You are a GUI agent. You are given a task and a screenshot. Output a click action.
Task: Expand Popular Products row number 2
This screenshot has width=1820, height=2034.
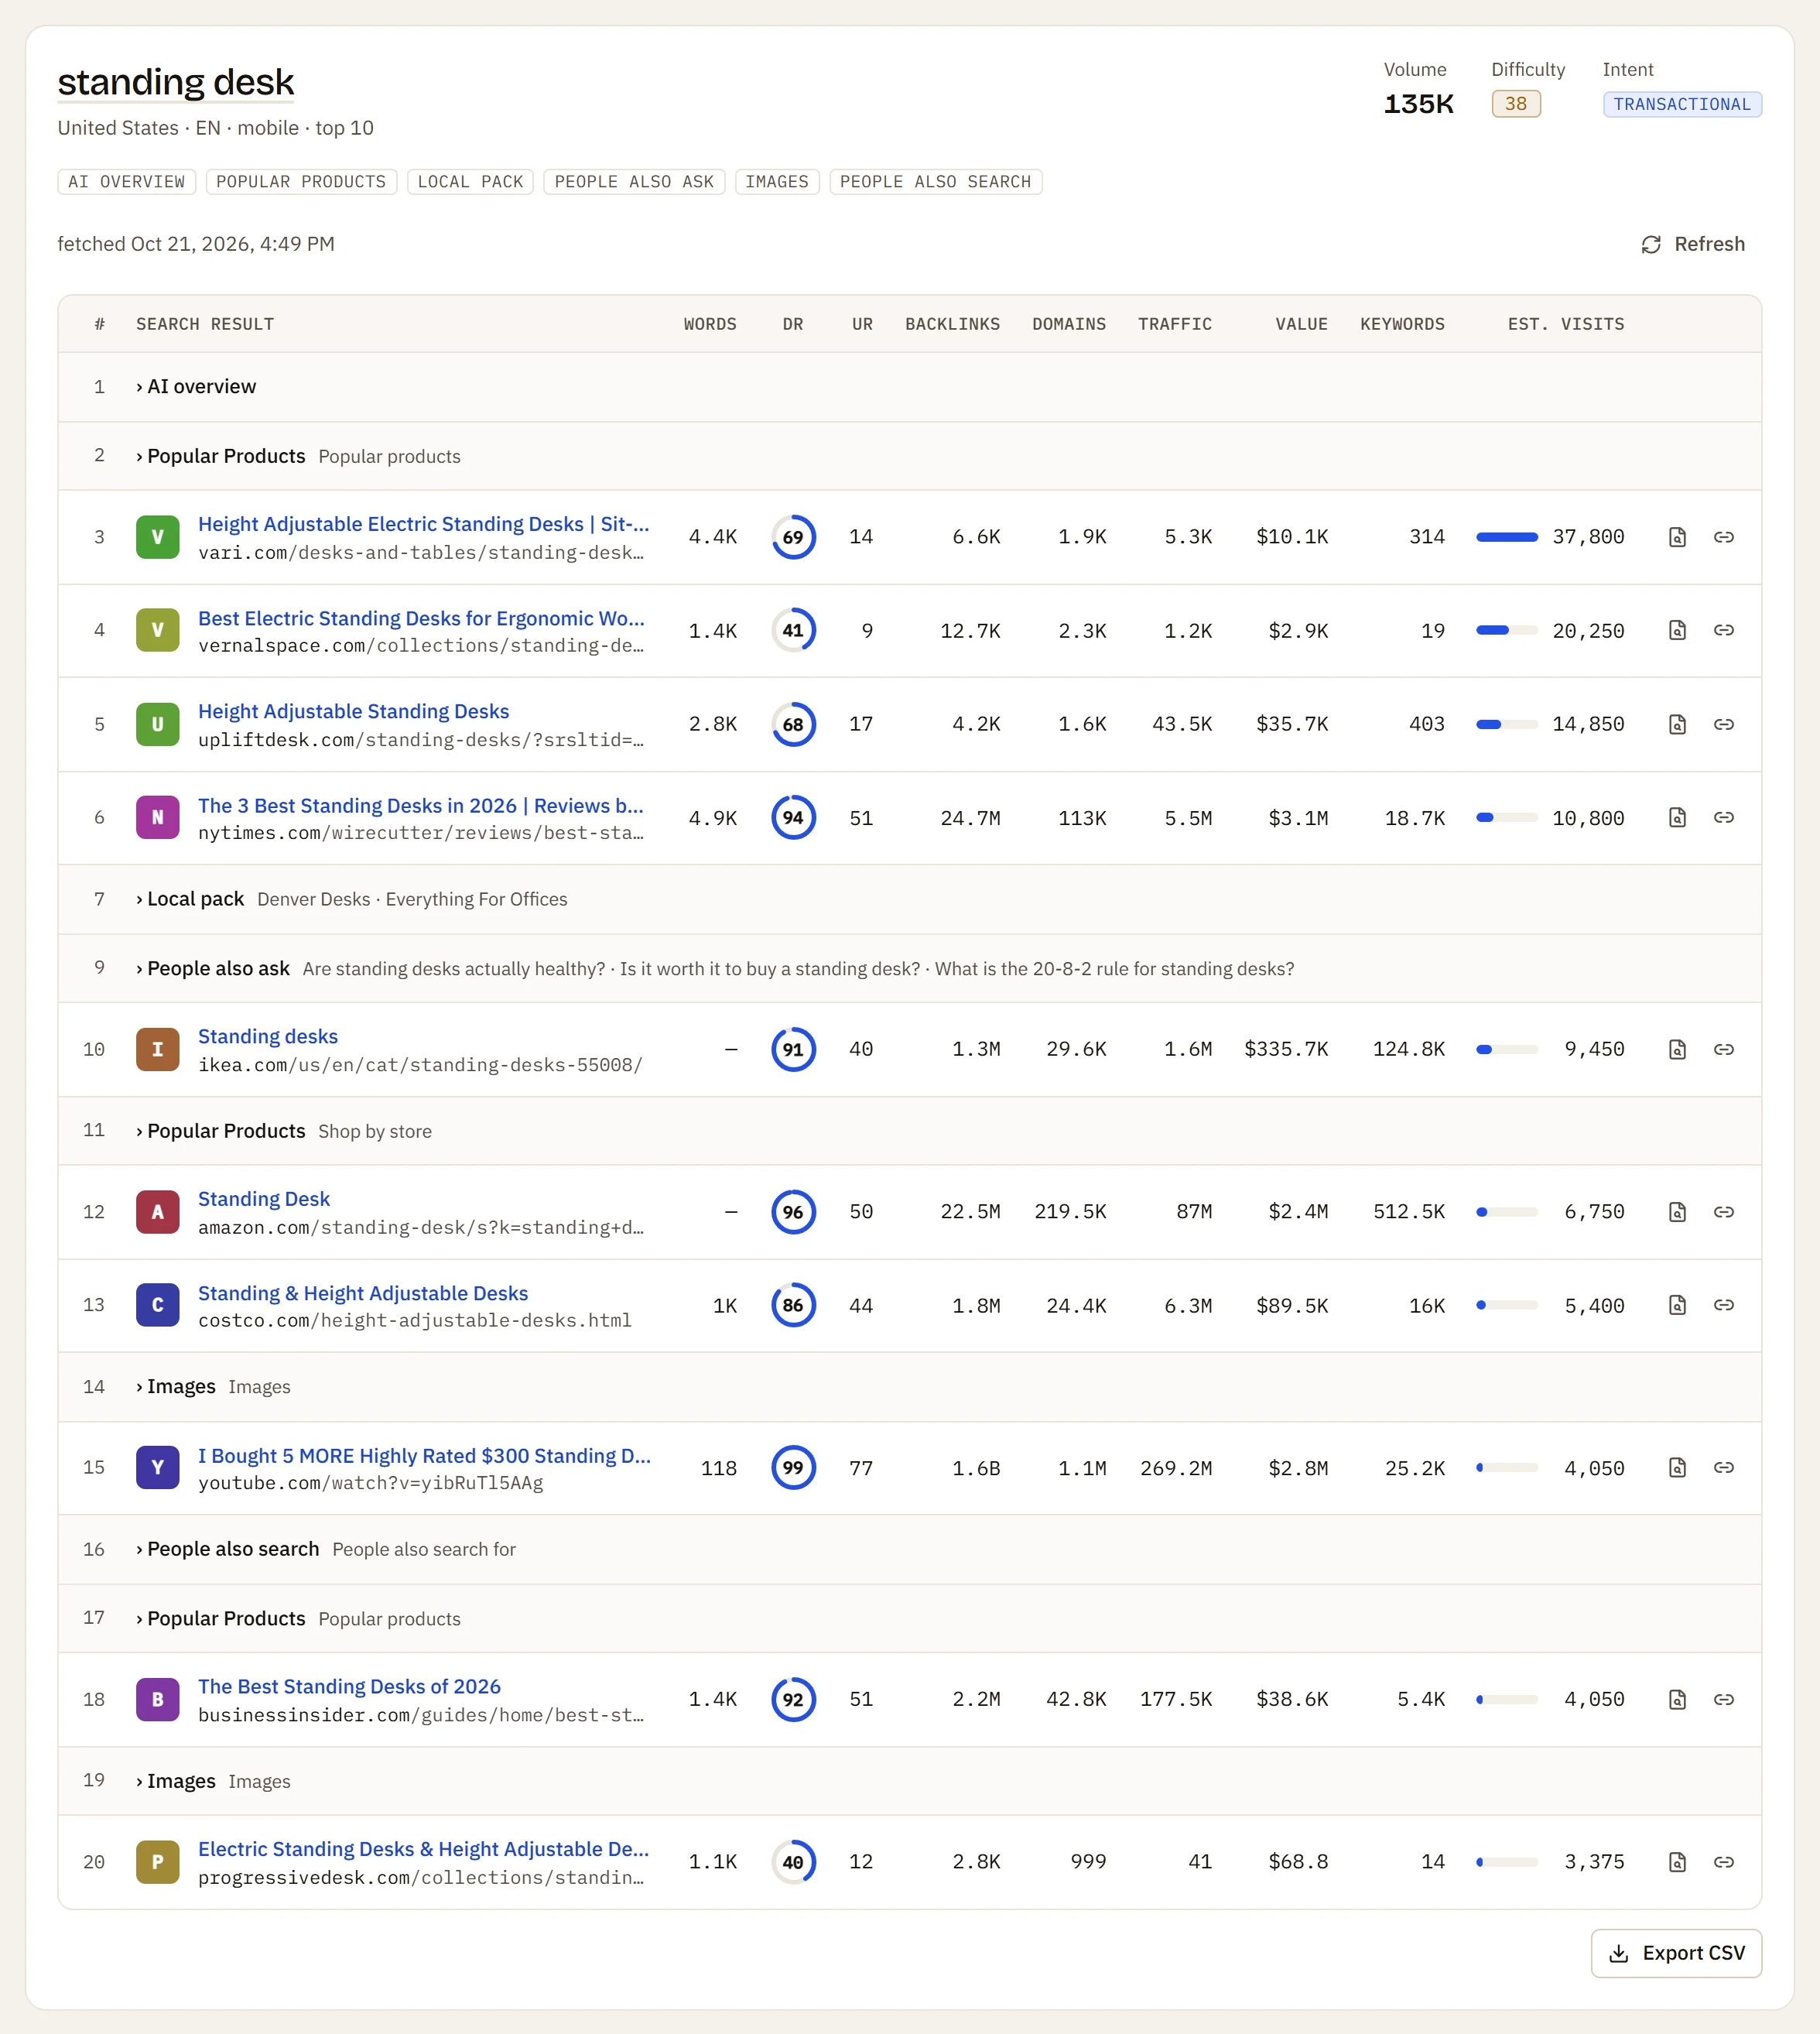[x=910, y=456]
